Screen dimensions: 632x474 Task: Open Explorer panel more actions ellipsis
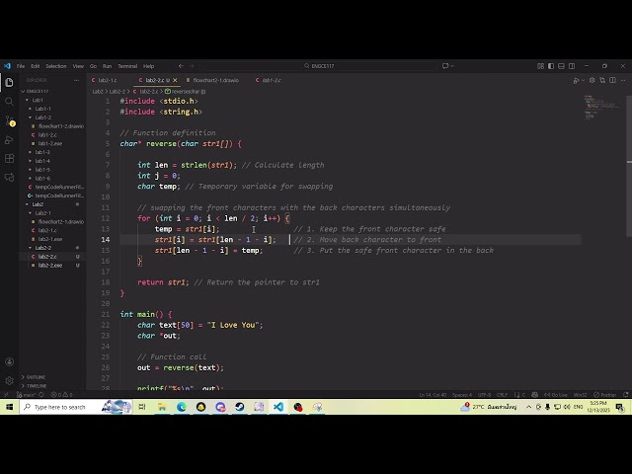(77, 80)
